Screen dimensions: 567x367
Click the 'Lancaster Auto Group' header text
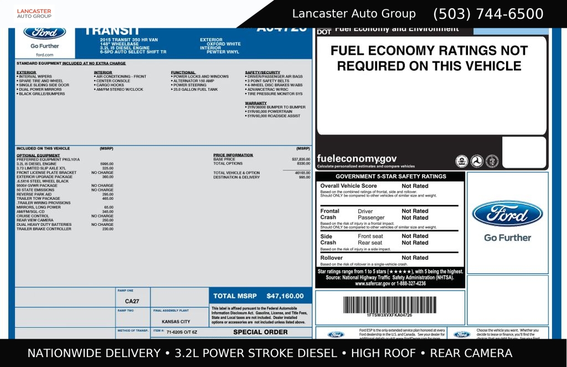coord(354,14)
